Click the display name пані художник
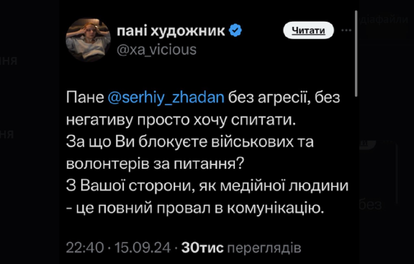414x264 pixels. click(x=170, y=31)
